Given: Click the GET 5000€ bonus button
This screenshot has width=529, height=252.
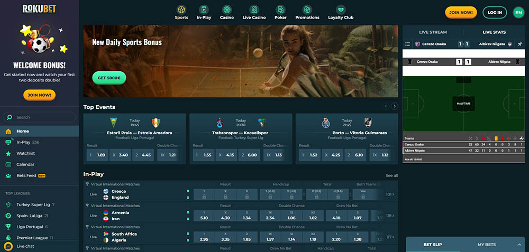Looking at the screenshot, I should point(109,78).
